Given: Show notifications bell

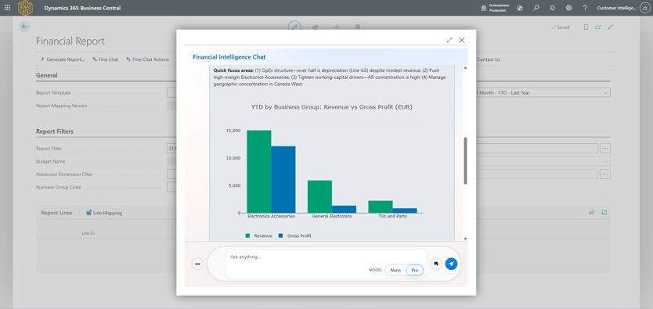Looking at the screenshot, I should pos(553,8).
